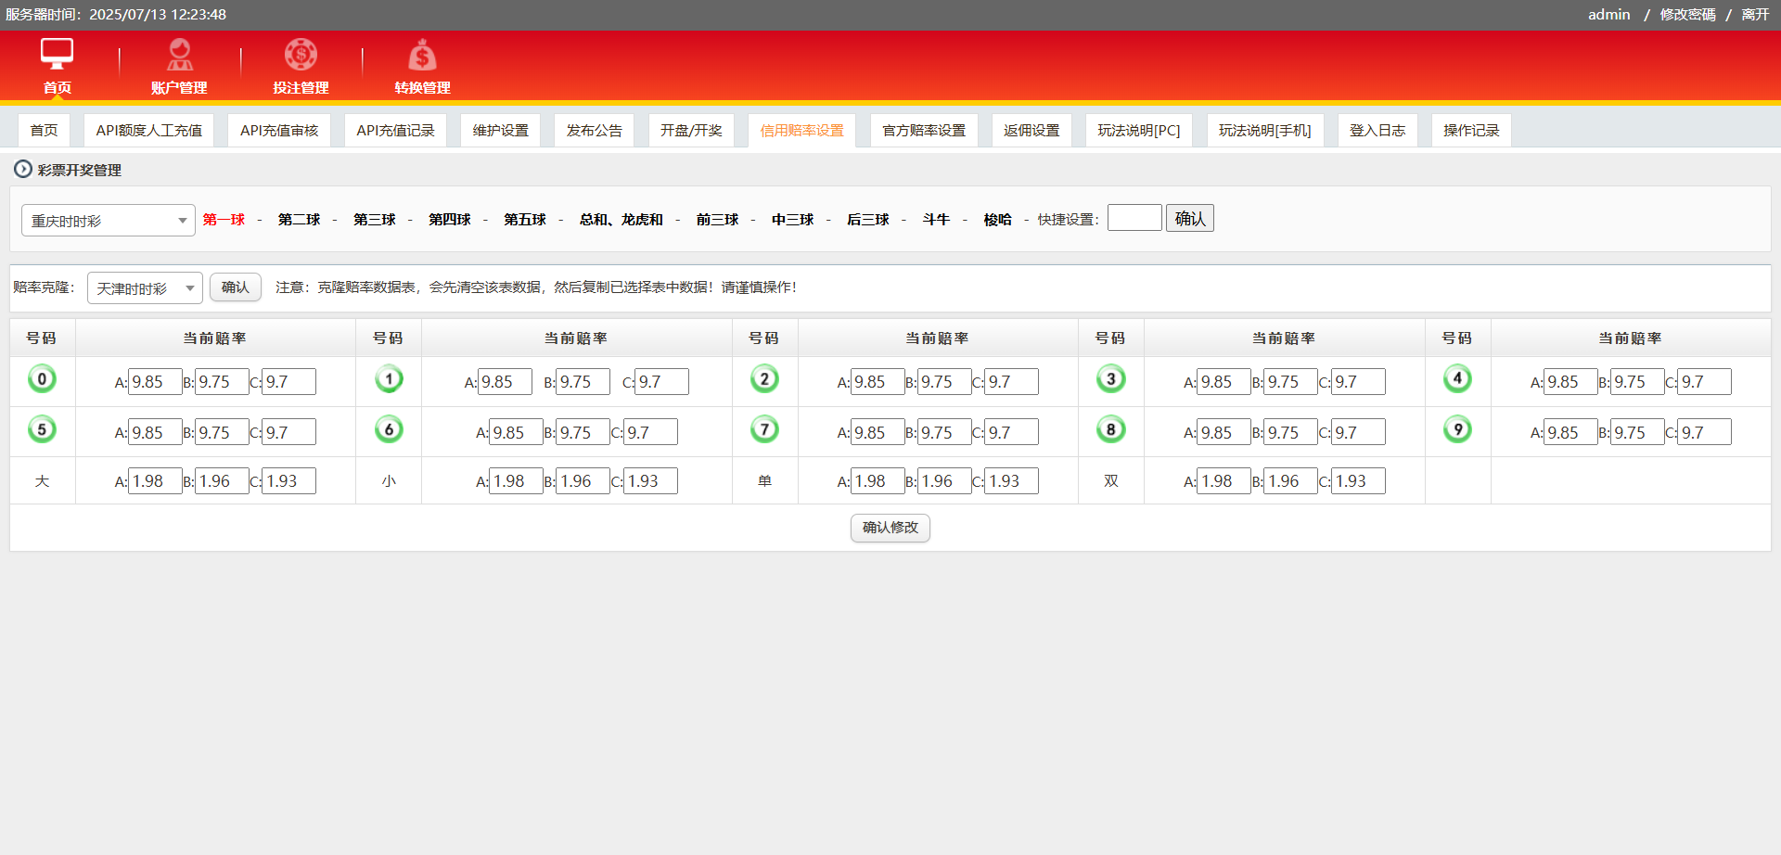Switch to the 官方赔率设置 tab
The height and width of the screenshot is (855, 1781).
[923, 131]
